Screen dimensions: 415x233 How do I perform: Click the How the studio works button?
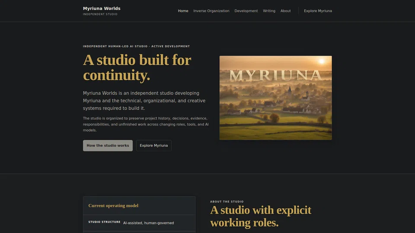point(108,145)
